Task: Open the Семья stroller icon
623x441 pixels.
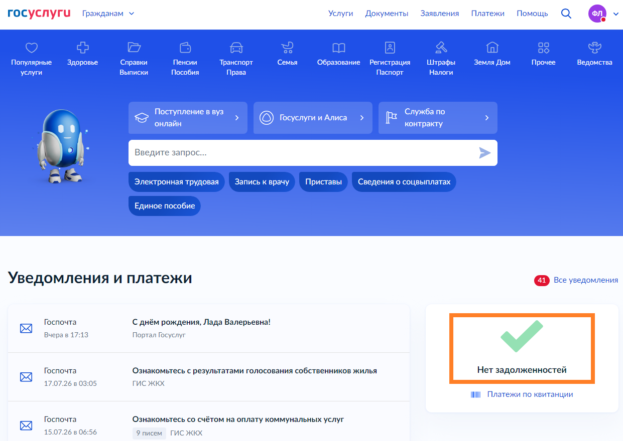Action: click(x=287, y=48)
